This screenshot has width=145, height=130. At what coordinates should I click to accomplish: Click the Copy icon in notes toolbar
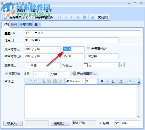49,81
